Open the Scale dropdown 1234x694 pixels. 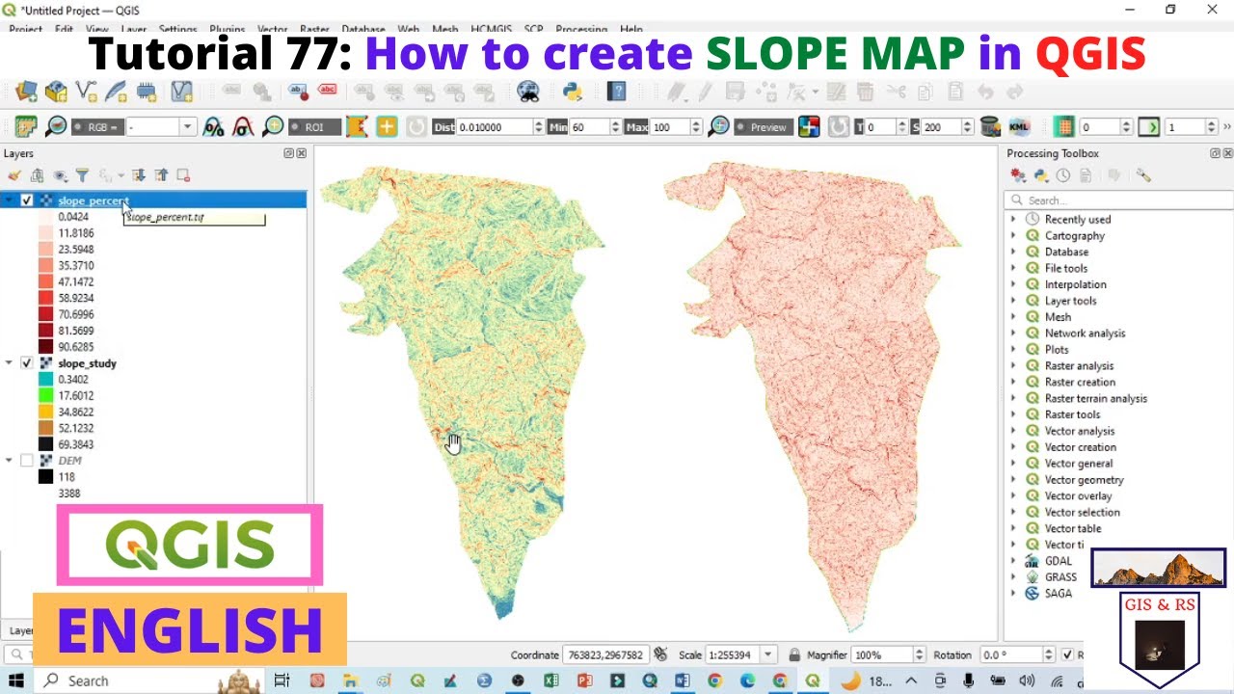[x=768, y=654]
